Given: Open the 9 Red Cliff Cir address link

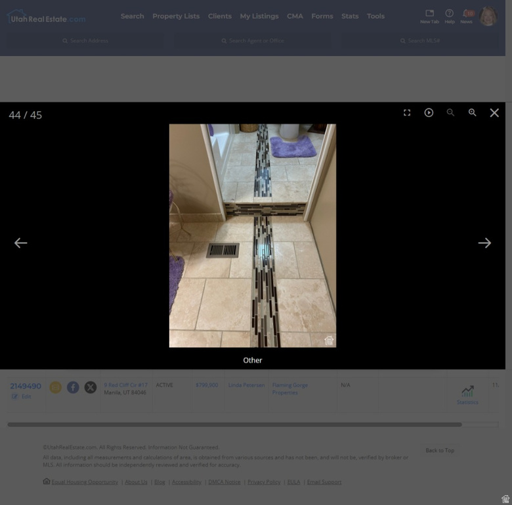Looking at the screenshot, I should click(125, 385).
